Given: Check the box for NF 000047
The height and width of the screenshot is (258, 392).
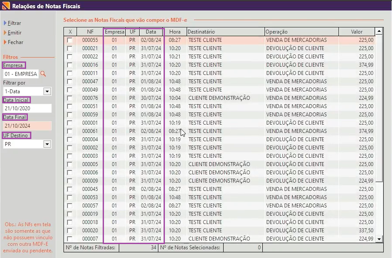Looking at the screenshot, I should pos(70,81).
